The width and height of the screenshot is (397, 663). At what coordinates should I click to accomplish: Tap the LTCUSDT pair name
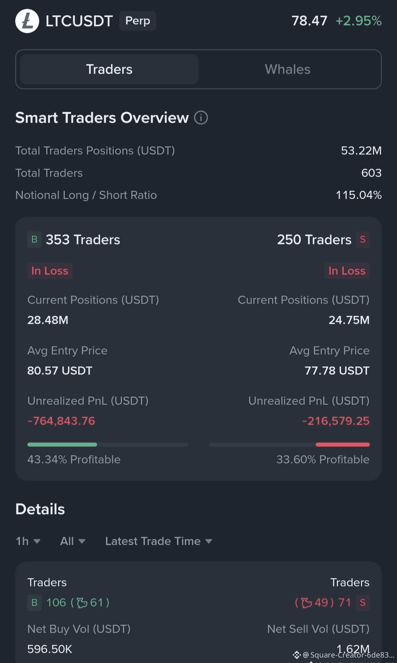pos(79,21)
